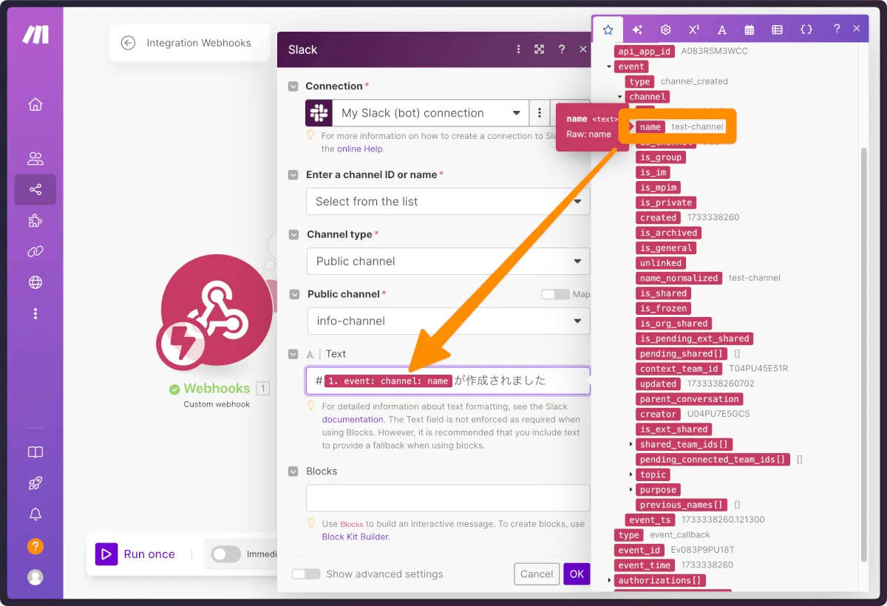Open the Resource hub book icon
Viewport: 887px width, 606px height.
[x=35, y=452]
